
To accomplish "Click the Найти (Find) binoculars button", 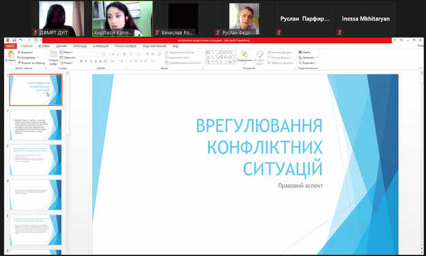I will click(304, 52).
